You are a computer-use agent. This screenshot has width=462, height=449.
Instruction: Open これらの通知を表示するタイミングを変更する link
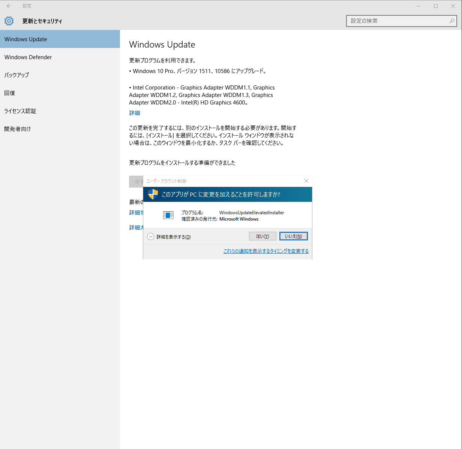(266, 251)
